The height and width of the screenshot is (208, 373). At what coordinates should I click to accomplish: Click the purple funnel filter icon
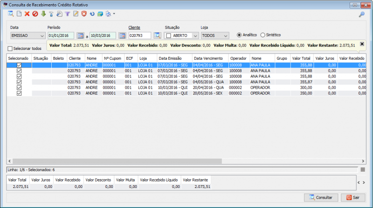[x=68, y=14]
